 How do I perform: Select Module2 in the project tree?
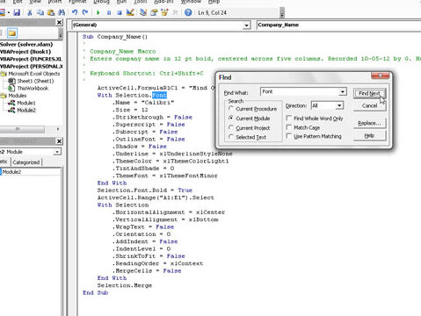pos(26,110)
